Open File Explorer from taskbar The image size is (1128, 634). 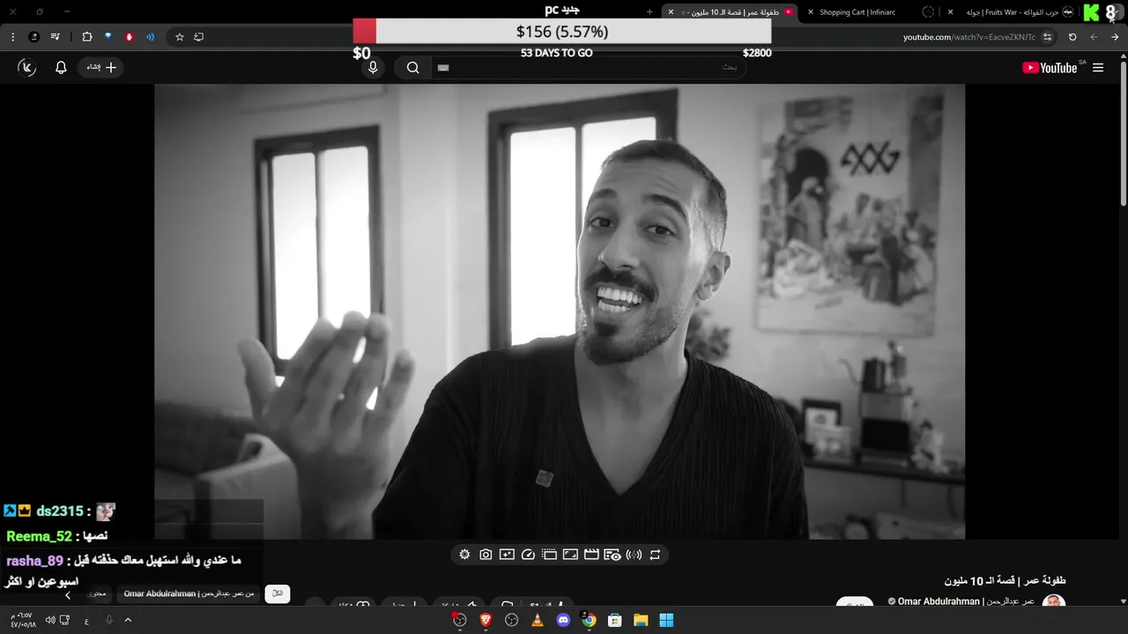[x=641, y=620]
